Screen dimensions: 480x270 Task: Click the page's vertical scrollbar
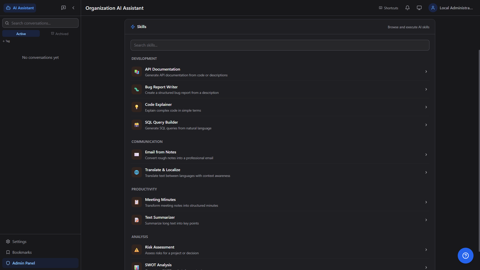pos(479,150)
